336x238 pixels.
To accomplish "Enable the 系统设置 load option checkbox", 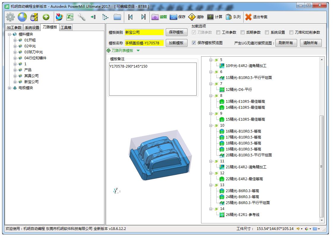I will click(x=267, y=32).
